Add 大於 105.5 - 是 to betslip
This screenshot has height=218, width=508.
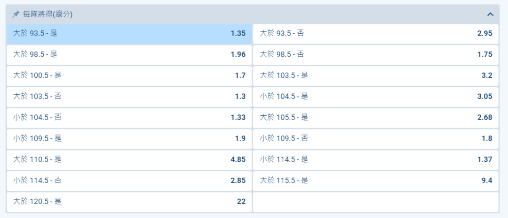(x=375, y=118)
